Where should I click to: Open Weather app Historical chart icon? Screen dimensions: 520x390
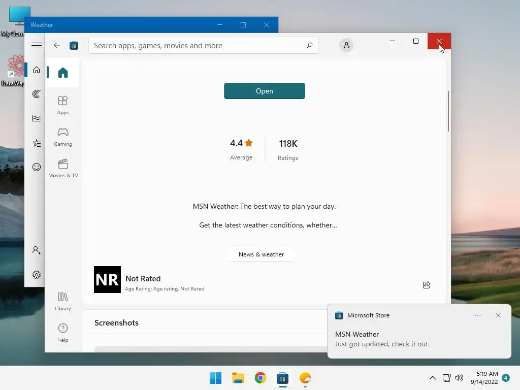[37, 118]
